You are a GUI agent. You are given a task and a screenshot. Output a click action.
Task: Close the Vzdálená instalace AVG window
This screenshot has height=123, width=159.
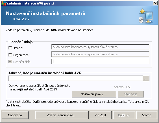[155, 3]
